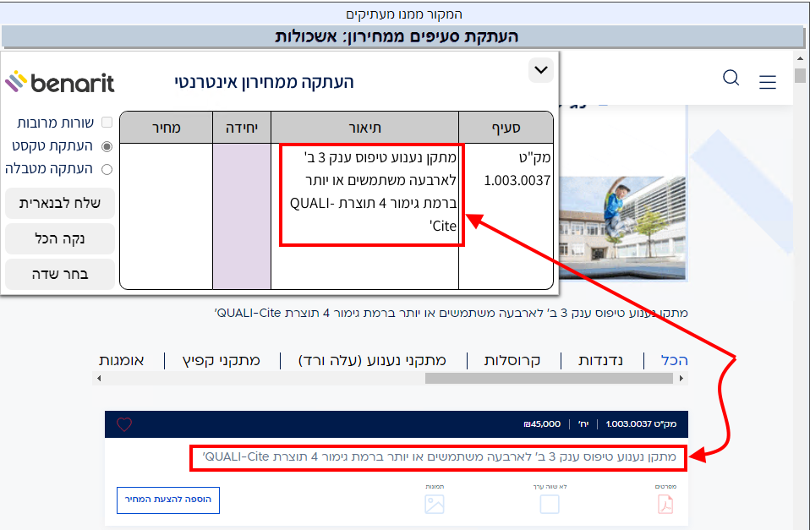Viewport: 810px width, 530px height.
Task: Click the purple יחידה column cell
Action: [241, 216]
